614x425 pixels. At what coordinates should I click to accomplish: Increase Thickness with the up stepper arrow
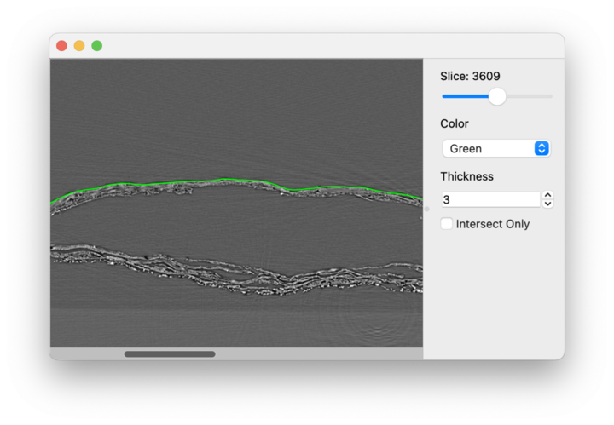click(x=547, y=195)
